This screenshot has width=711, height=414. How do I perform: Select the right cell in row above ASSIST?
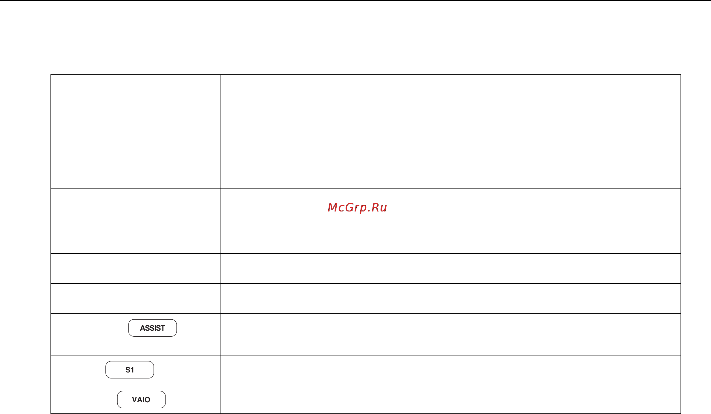[450, 298]
